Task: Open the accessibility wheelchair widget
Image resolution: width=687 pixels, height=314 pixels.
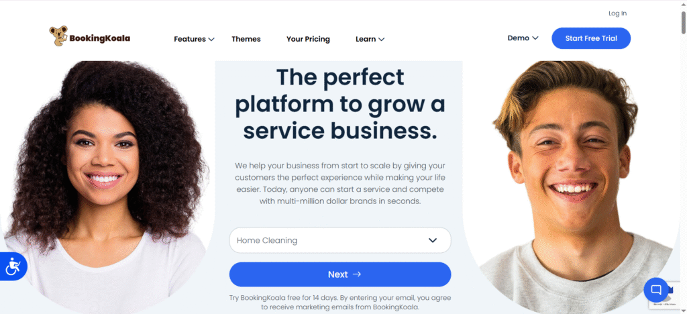Action: tap(13, 266)
